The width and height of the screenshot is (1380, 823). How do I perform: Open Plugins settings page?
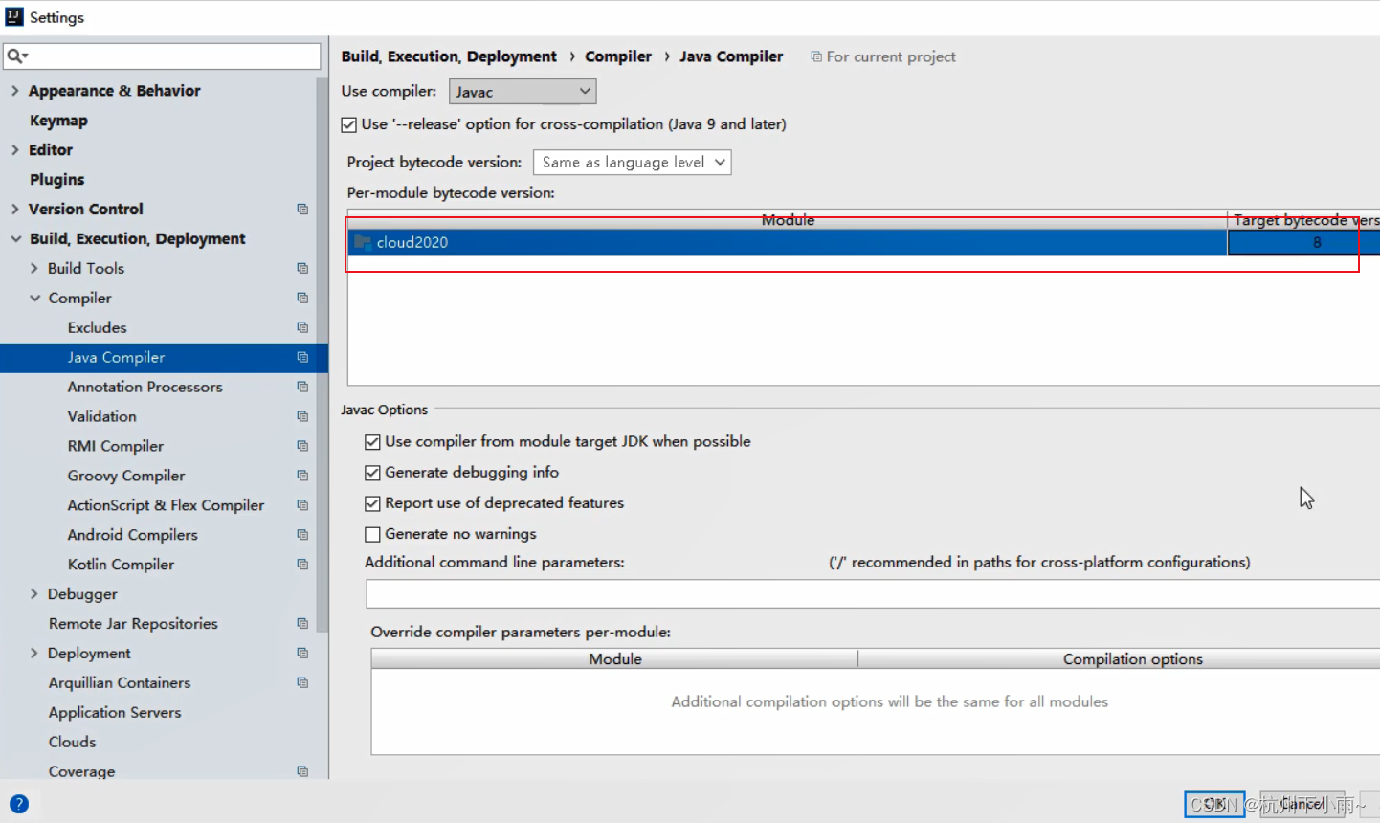(x=56, y=179)
